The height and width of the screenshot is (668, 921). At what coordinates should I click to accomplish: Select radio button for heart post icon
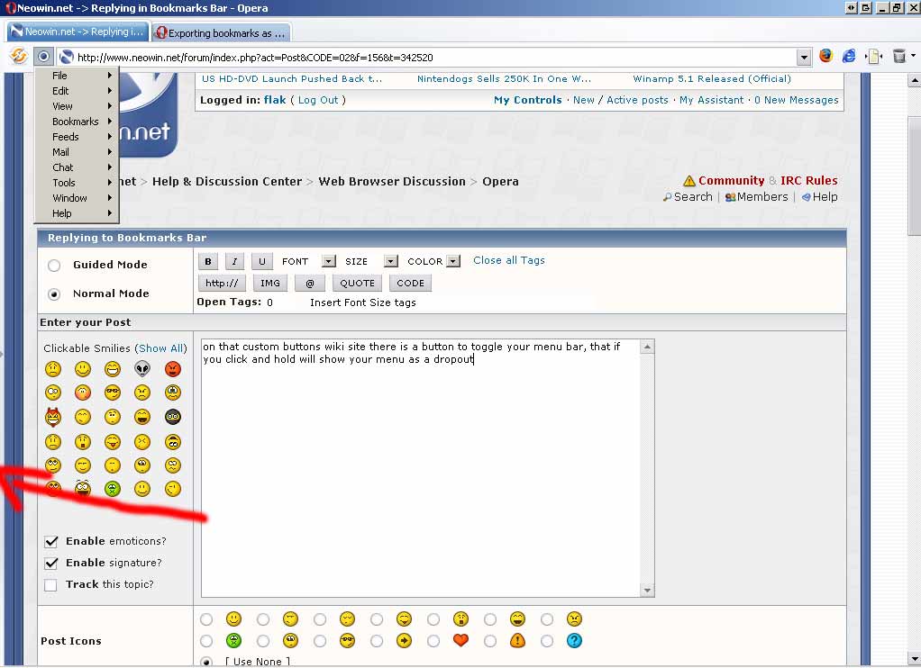[433, 641]
